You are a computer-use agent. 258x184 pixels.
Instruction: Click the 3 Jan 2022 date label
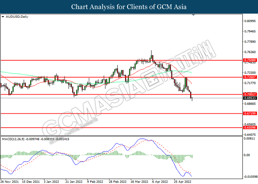point(51,182)
